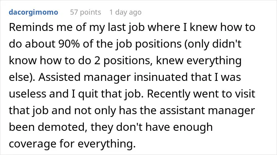Click the words Recently went to visit

pyautogui.click(x=201, y=94)
